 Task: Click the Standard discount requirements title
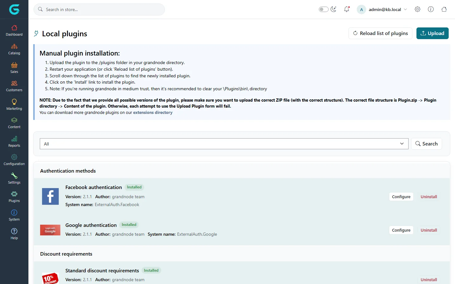(x=102, y=270)
